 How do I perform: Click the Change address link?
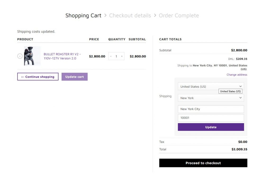[x=237, y=75]
